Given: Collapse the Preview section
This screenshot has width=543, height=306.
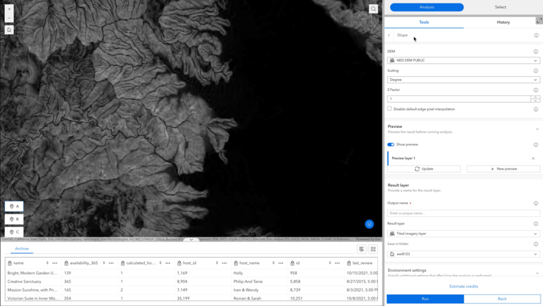Looking at the screenshot, I should coord(536,129).
